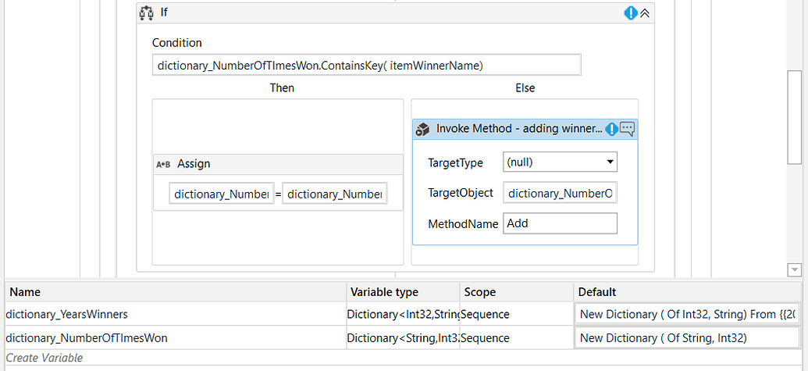Click the MethodName field containing Add

pos(560,223)
